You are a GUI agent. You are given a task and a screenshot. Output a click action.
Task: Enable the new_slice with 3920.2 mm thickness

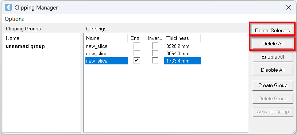click(137, 46)
